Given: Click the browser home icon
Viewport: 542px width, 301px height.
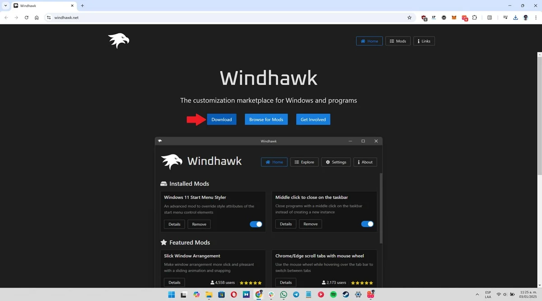Looking at the screenshot, I should coord(37,18).
